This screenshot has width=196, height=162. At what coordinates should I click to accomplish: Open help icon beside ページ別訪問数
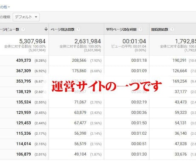coord(78,29)
